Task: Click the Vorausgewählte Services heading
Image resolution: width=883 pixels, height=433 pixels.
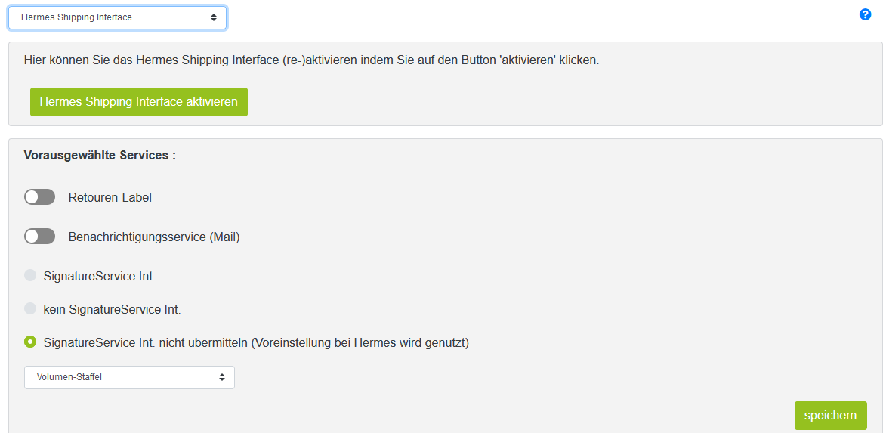Action: coord(100,156)
